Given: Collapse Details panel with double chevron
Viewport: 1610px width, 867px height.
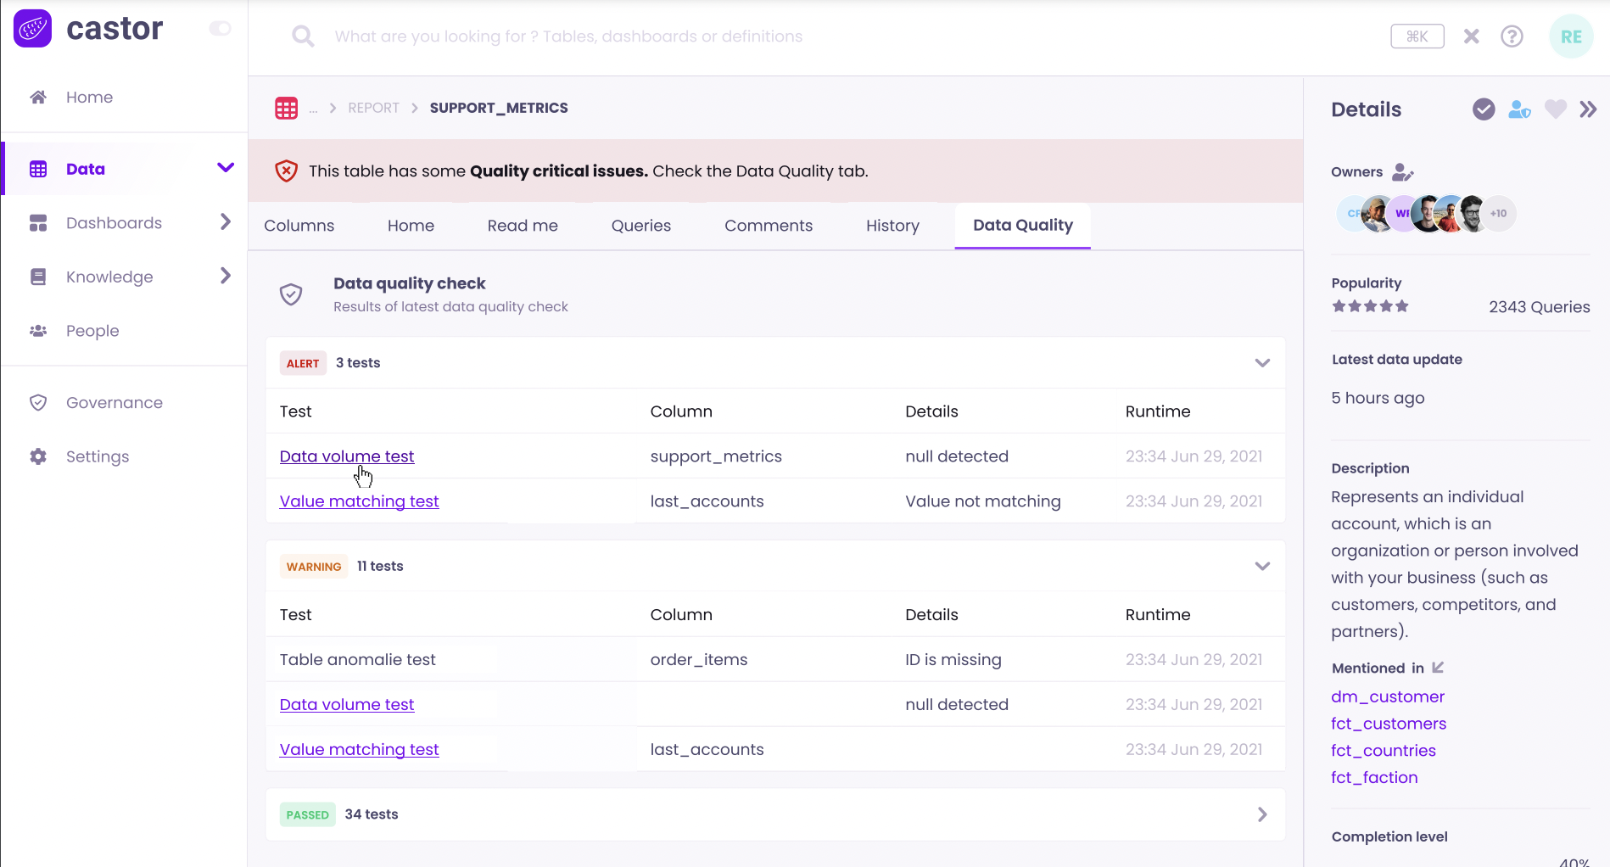Looking at the screenshot, I should (x=1588, y=109).
